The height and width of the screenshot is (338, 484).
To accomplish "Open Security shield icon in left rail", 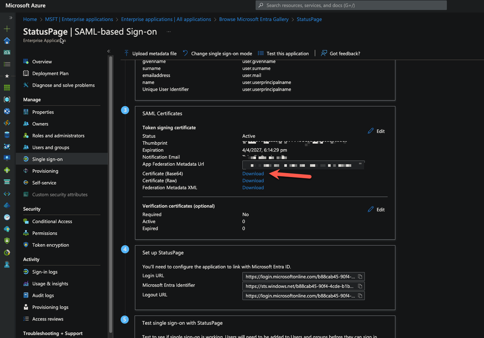I will click(7, 241).
